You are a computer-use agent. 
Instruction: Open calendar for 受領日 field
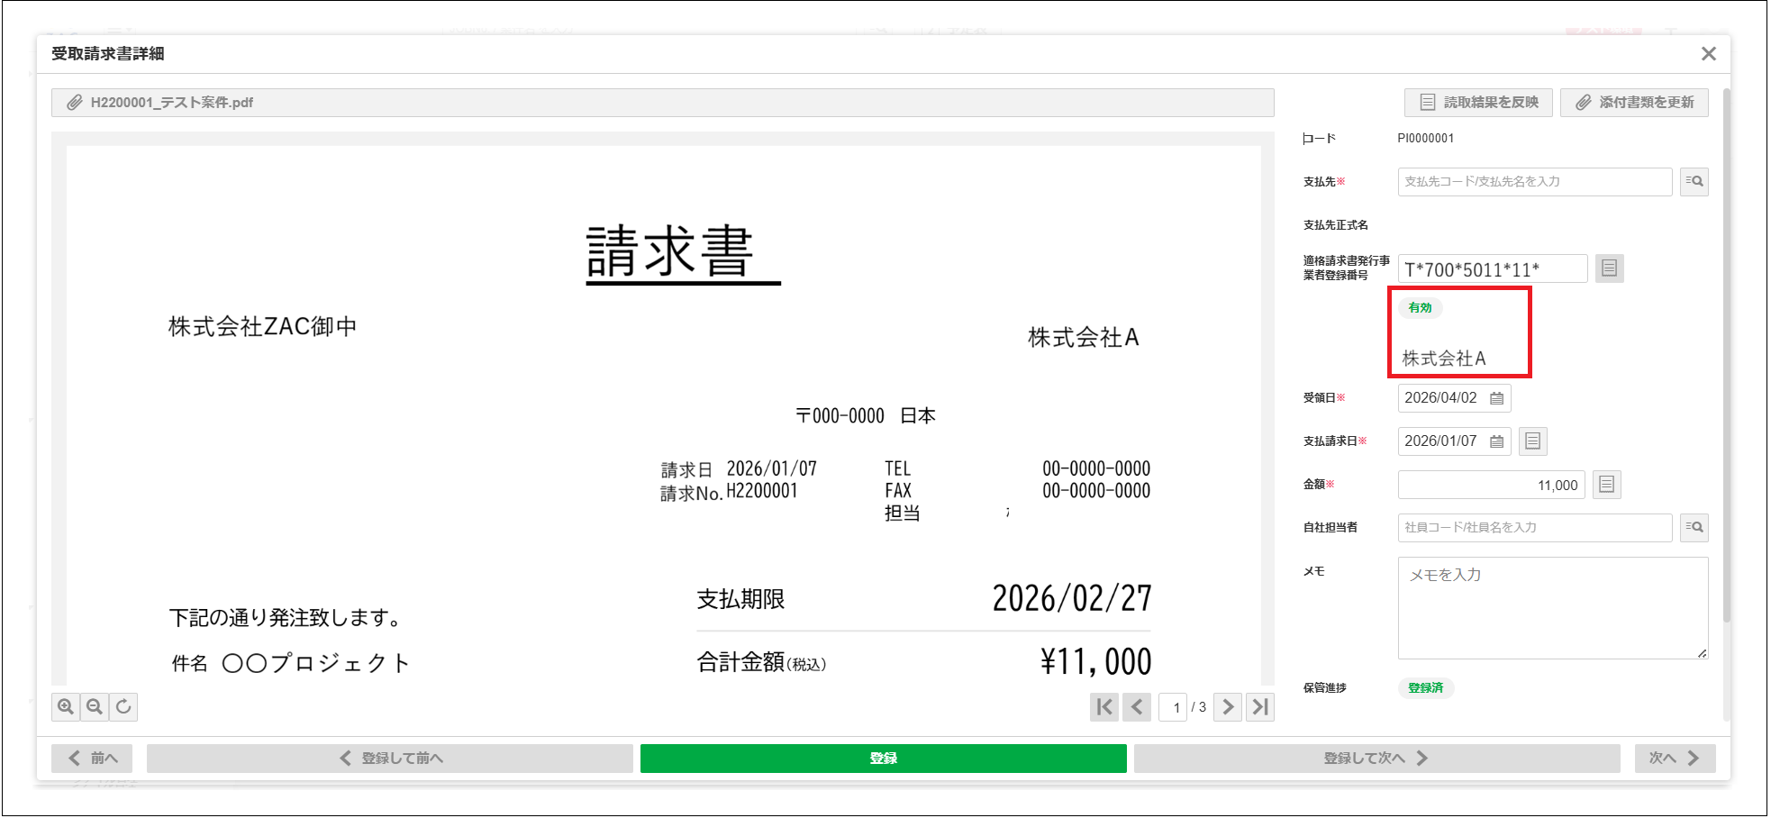tap(1497, 398)
